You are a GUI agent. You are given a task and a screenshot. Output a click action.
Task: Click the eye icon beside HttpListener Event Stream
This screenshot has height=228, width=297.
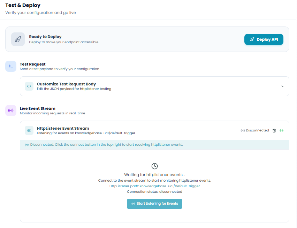(x=29, y=130)
